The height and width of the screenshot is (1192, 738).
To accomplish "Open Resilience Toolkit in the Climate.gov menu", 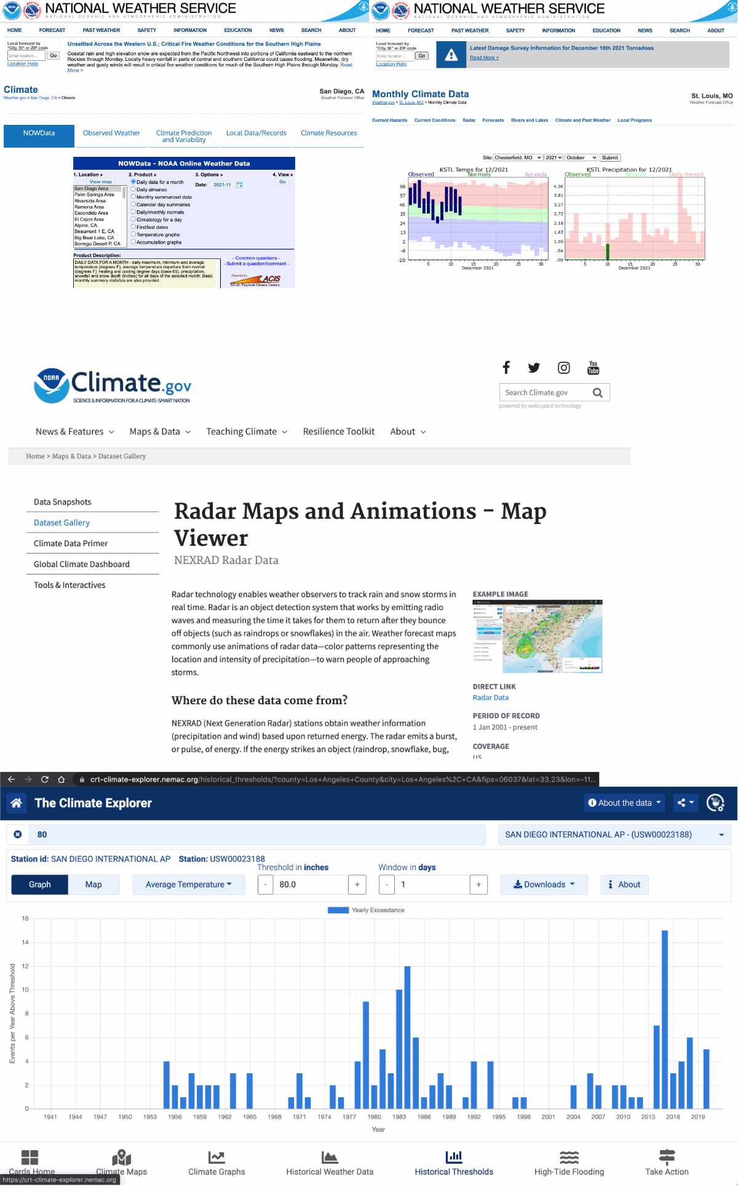I will click(339, 432).
